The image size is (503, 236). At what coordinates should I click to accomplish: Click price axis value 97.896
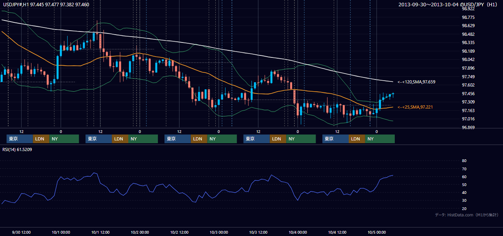468,68
